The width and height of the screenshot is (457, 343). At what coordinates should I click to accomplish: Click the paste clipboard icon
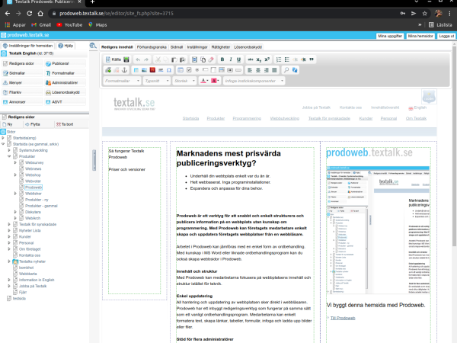pos(174,59)
